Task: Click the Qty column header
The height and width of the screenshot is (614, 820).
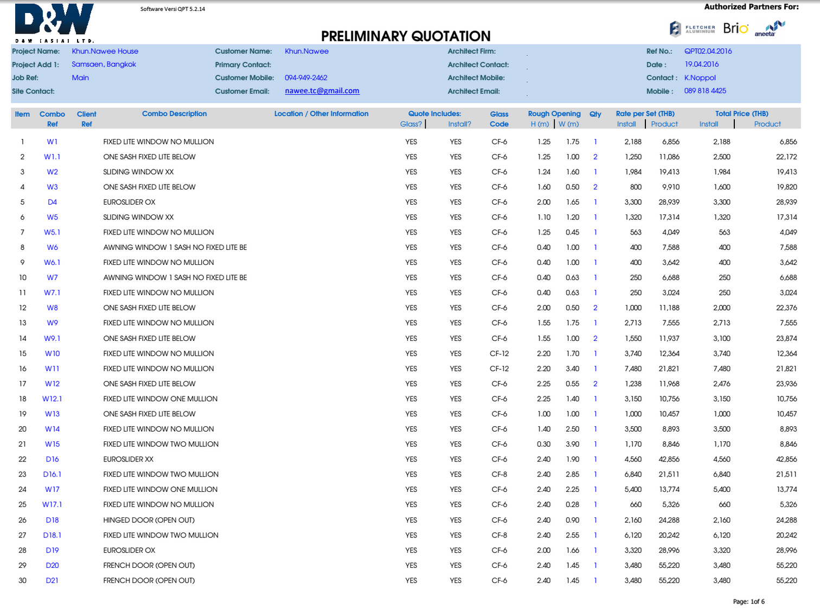Action: [x=595, y=114]
